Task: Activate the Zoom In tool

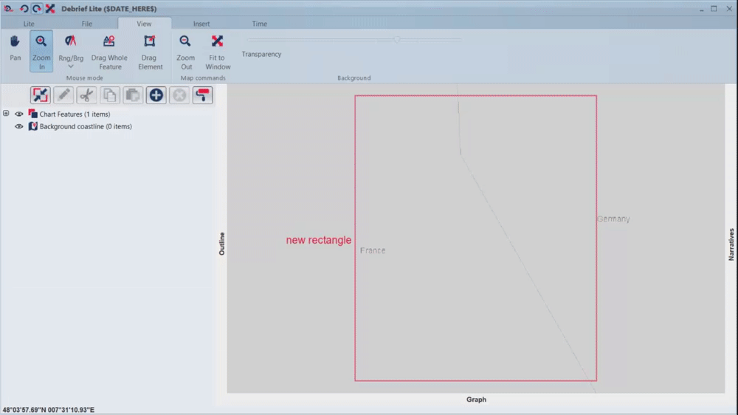Action: coord(41,52)
